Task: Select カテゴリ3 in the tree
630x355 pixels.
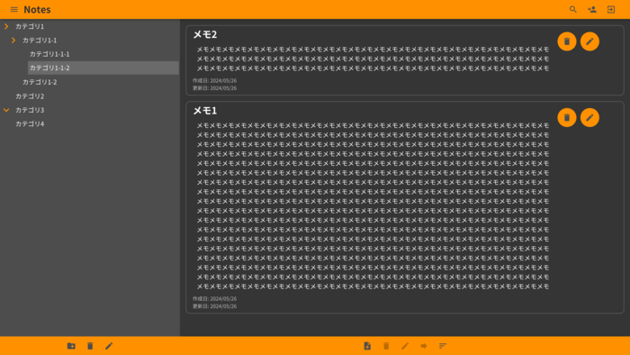Action: [x=30, y=110]
